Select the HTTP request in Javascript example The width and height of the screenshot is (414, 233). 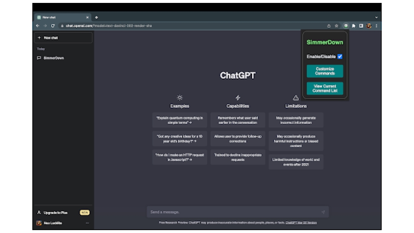pos(180,157)
